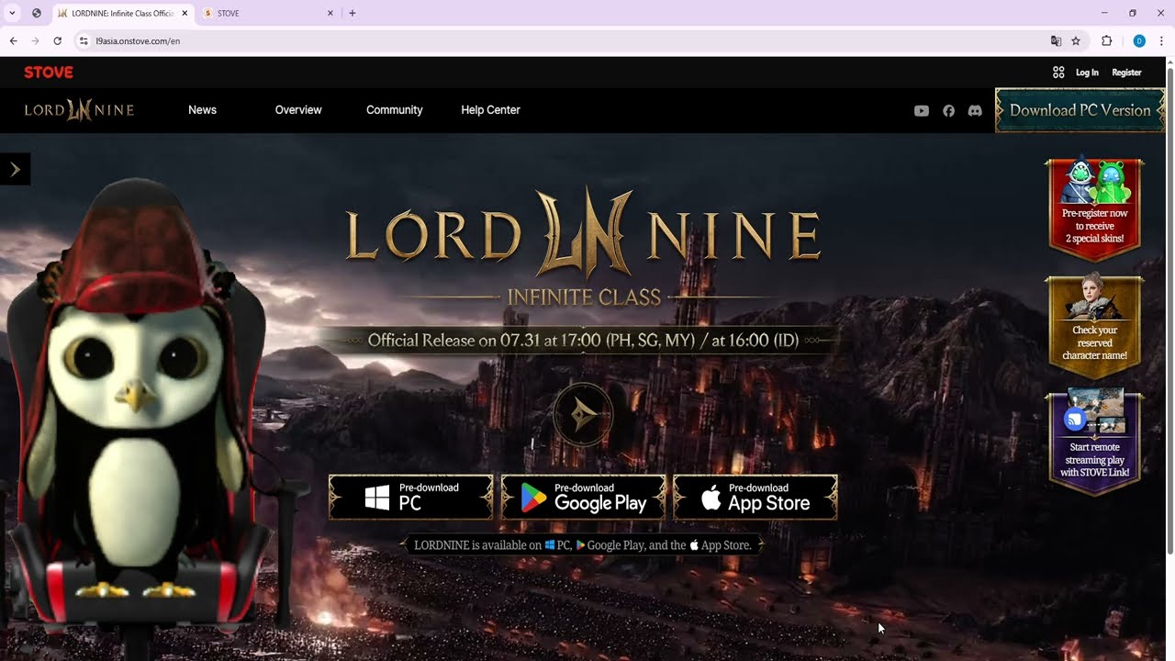The height and width of the screenshot is (661, 1175).
Task: Click the Official Release on 07.31 text
Action: 583,341
